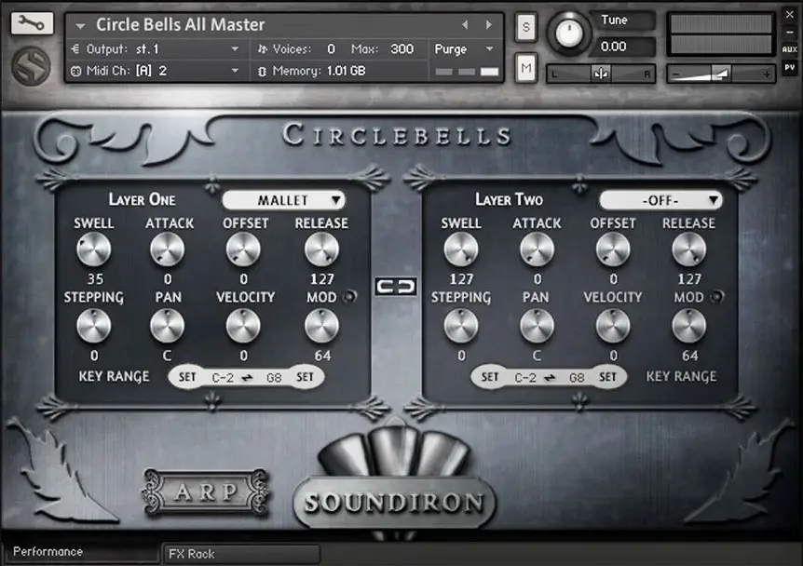
Task: Switch to the Performance tab
Action: point(81,552)
